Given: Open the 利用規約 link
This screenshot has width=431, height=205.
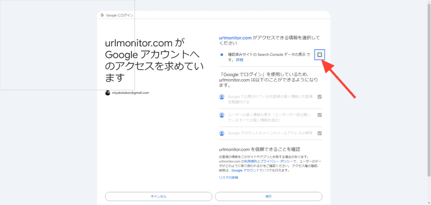Looking at the screenshot, I should click(x=251, y=162).
